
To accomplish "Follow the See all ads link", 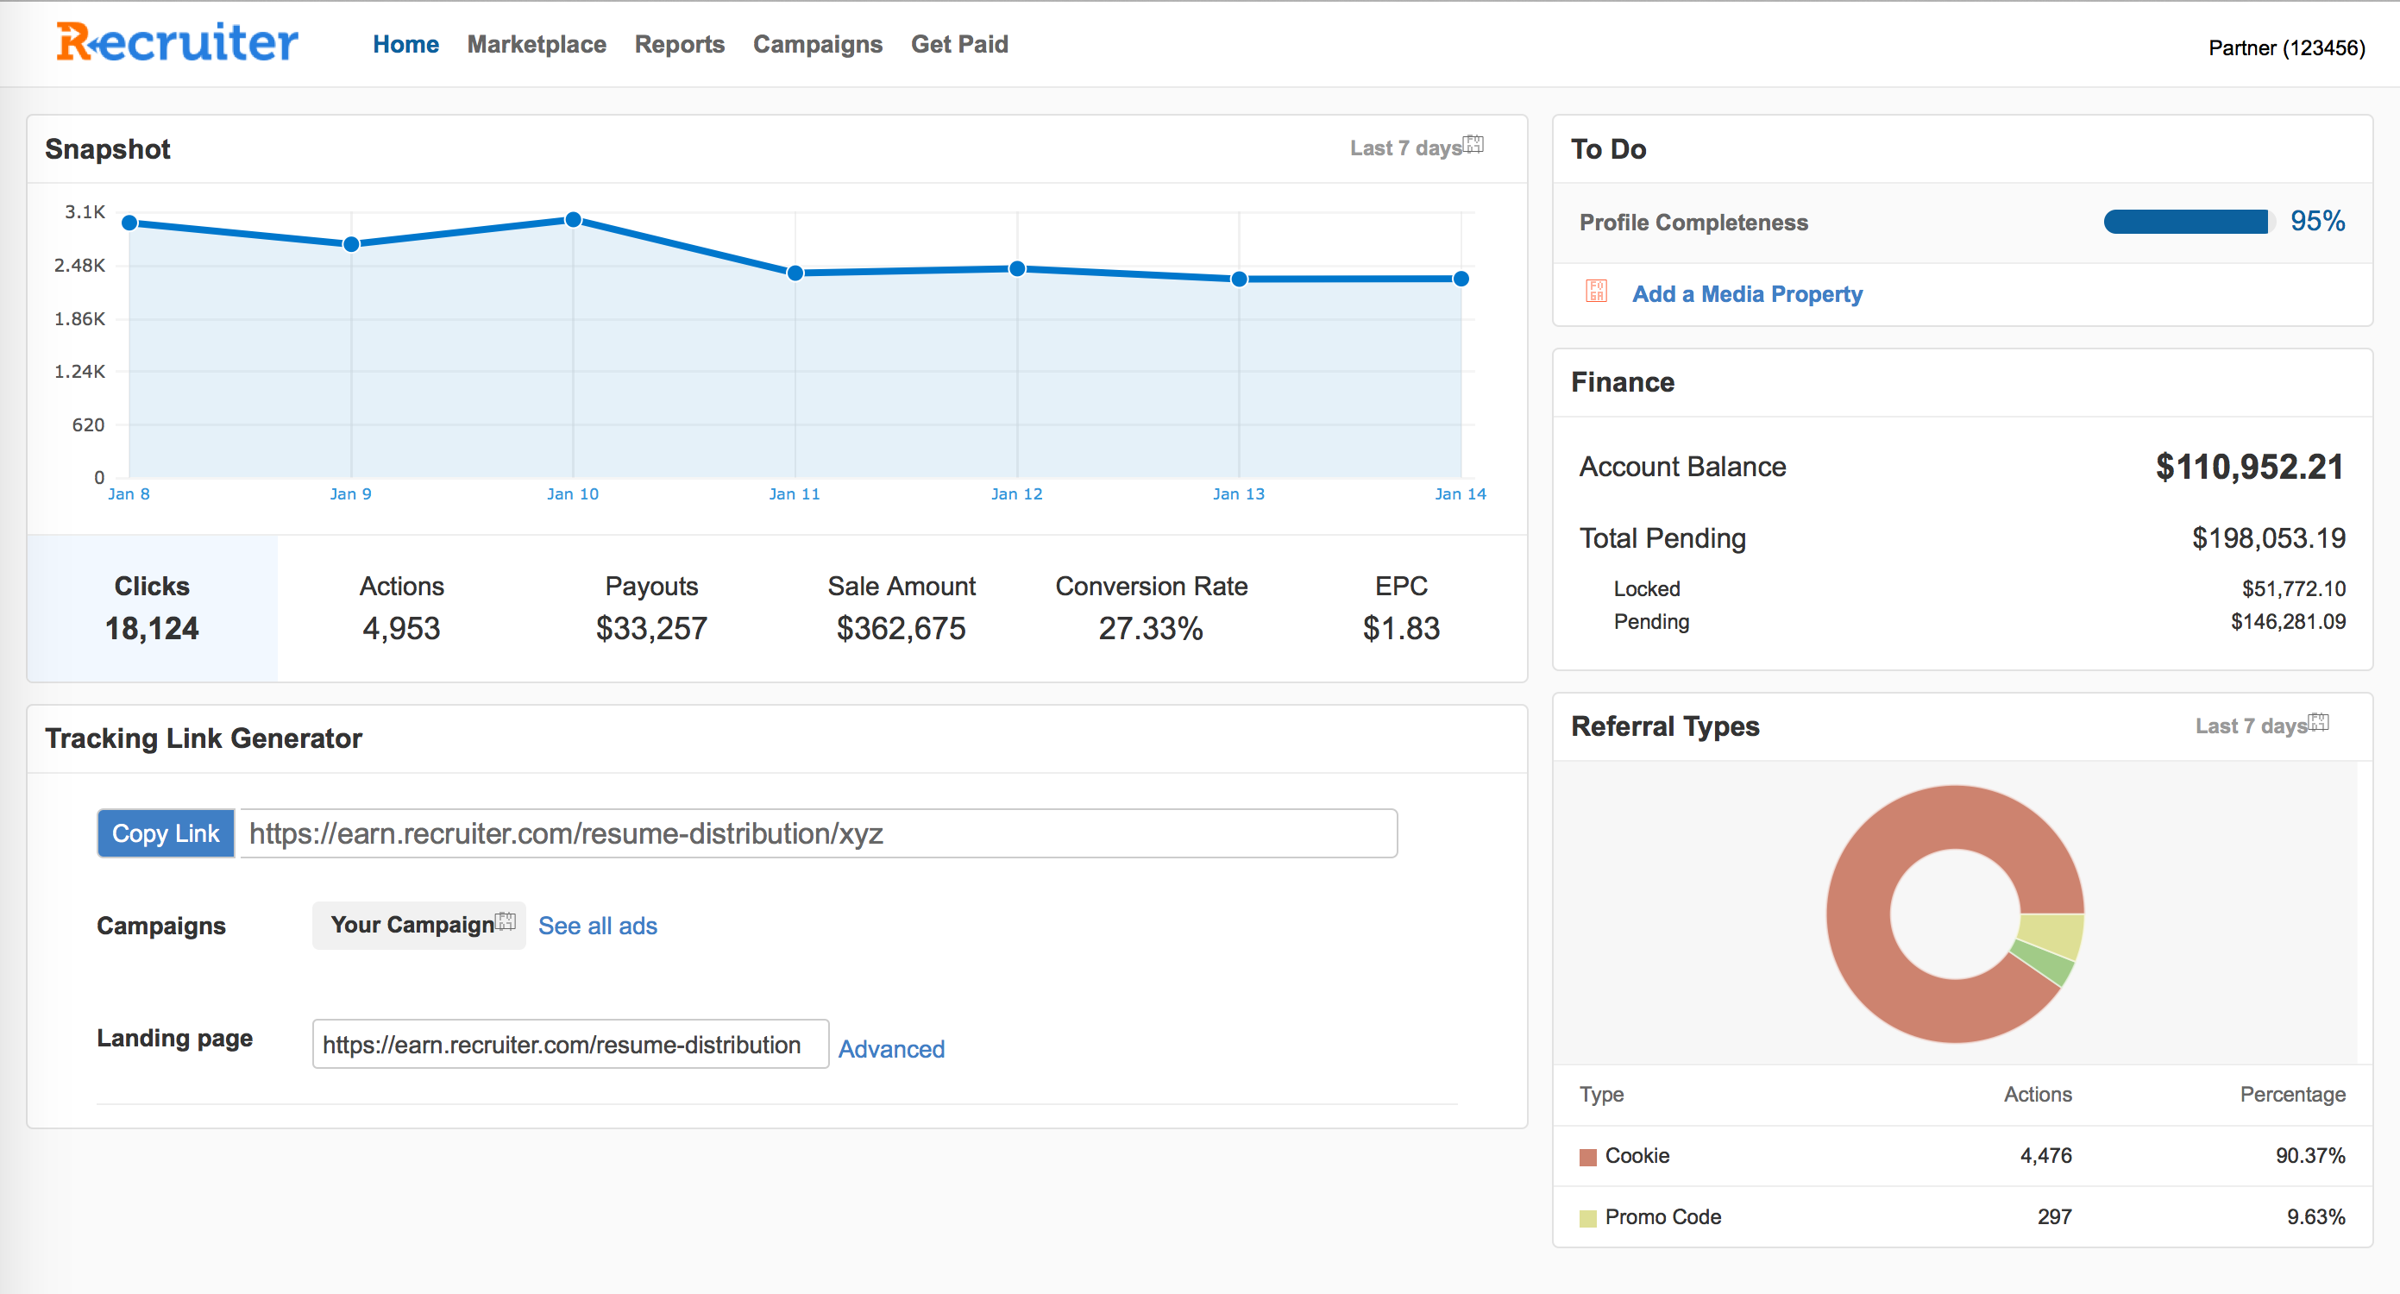I will click(597, 926).
